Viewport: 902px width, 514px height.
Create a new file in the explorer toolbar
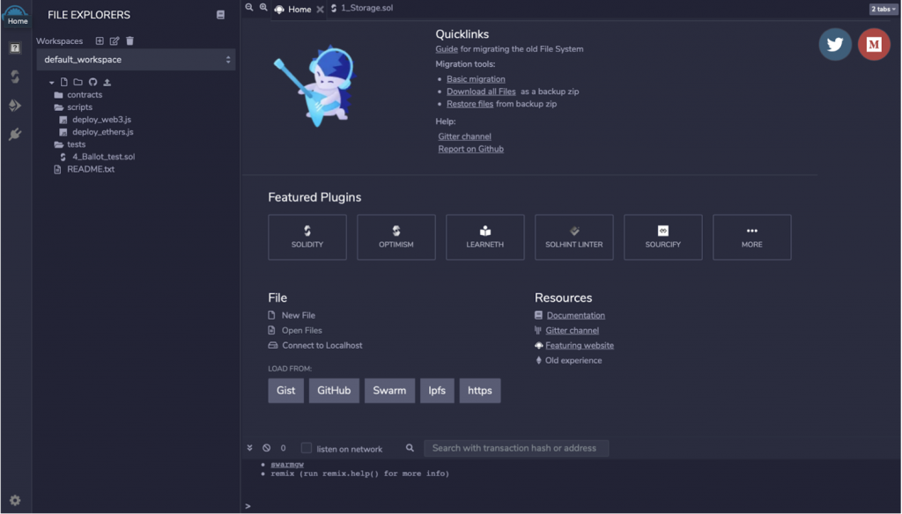coord(63,82)
